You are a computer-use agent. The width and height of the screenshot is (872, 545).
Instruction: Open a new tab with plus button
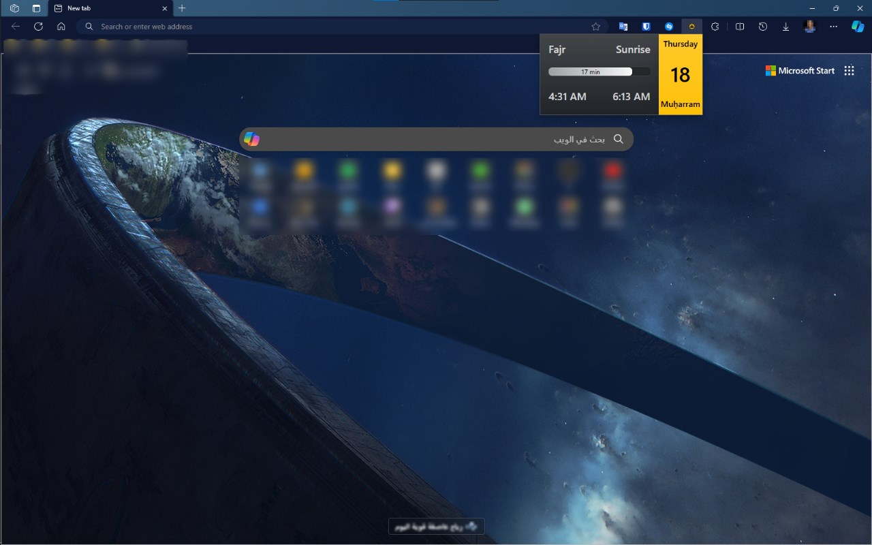point(182,8)
